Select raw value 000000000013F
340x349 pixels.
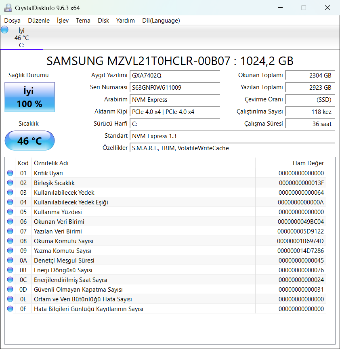click(x=301, y=183)
